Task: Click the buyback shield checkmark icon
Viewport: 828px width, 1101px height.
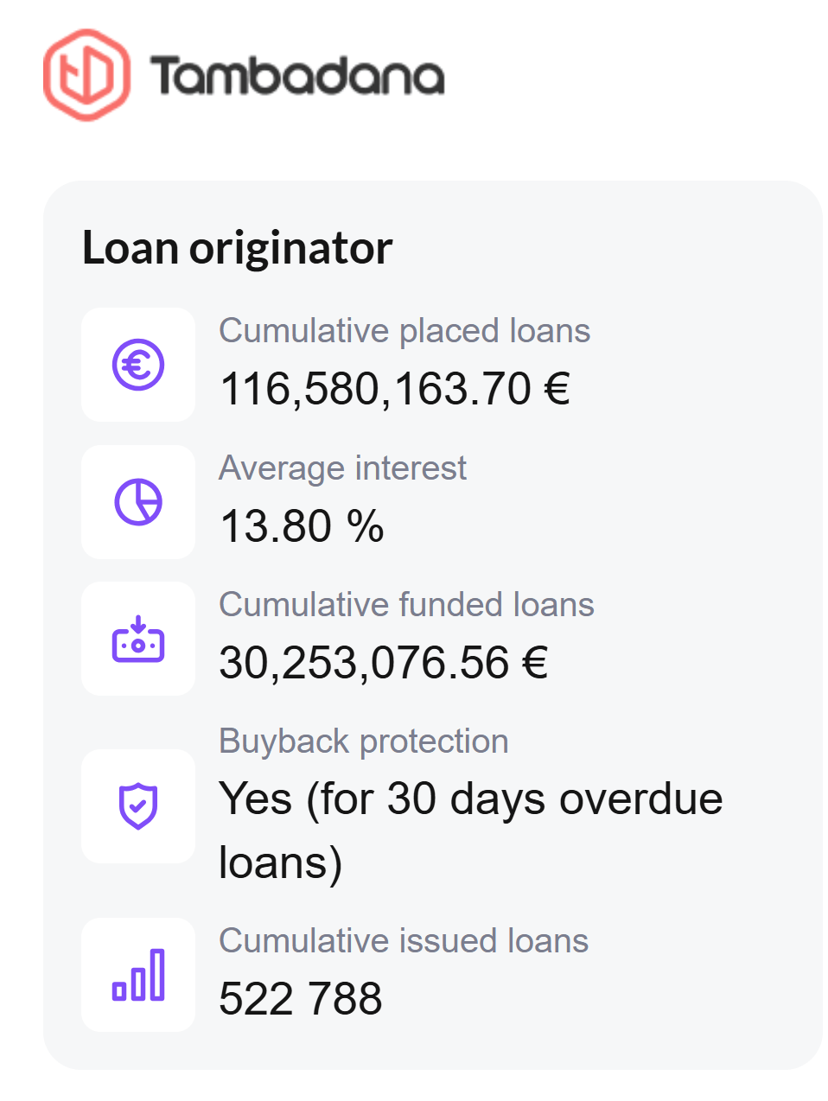Action: (138, 805)
